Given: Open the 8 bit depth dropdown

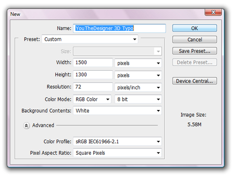Looking at the screenshot, I should [x=138, y=99].
